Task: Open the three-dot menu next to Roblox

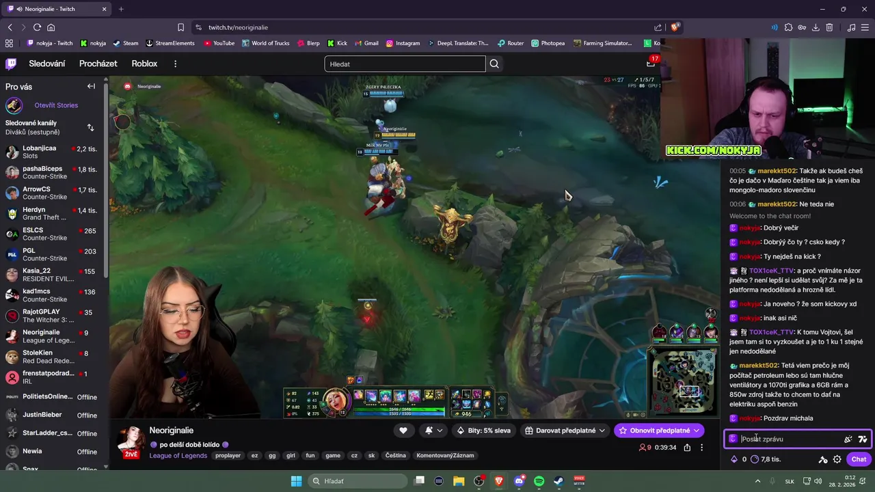Action: (175, 64)
